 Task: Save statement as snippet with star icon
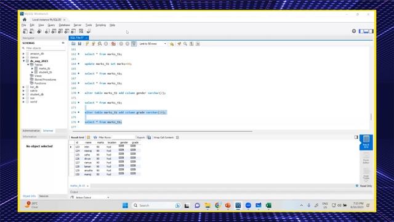pyautogui.click(x=172, y=44)
